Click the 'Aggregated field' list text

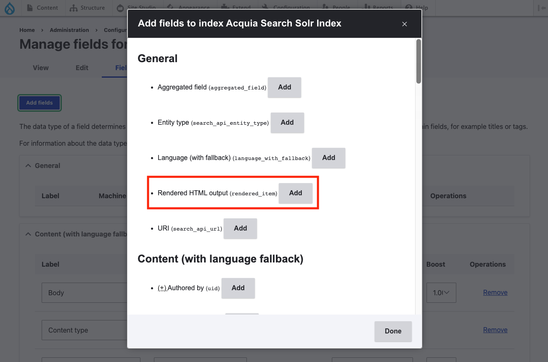click(182, 87)
